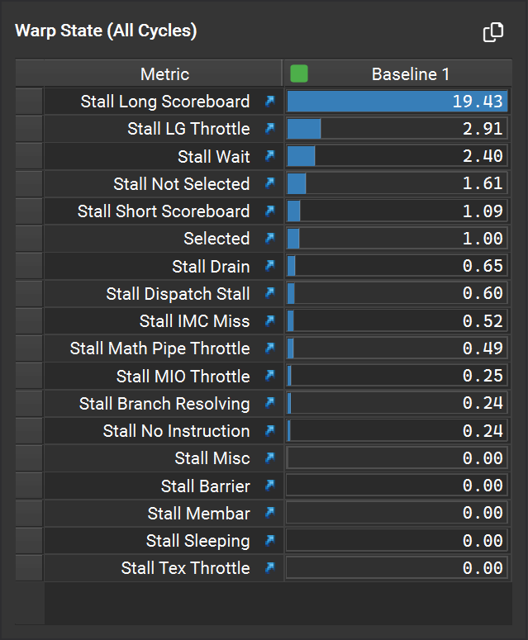Click the 0.00 value for Stall Barrier
The width and height of the screenshot is (528, 640).
[483, 486]
